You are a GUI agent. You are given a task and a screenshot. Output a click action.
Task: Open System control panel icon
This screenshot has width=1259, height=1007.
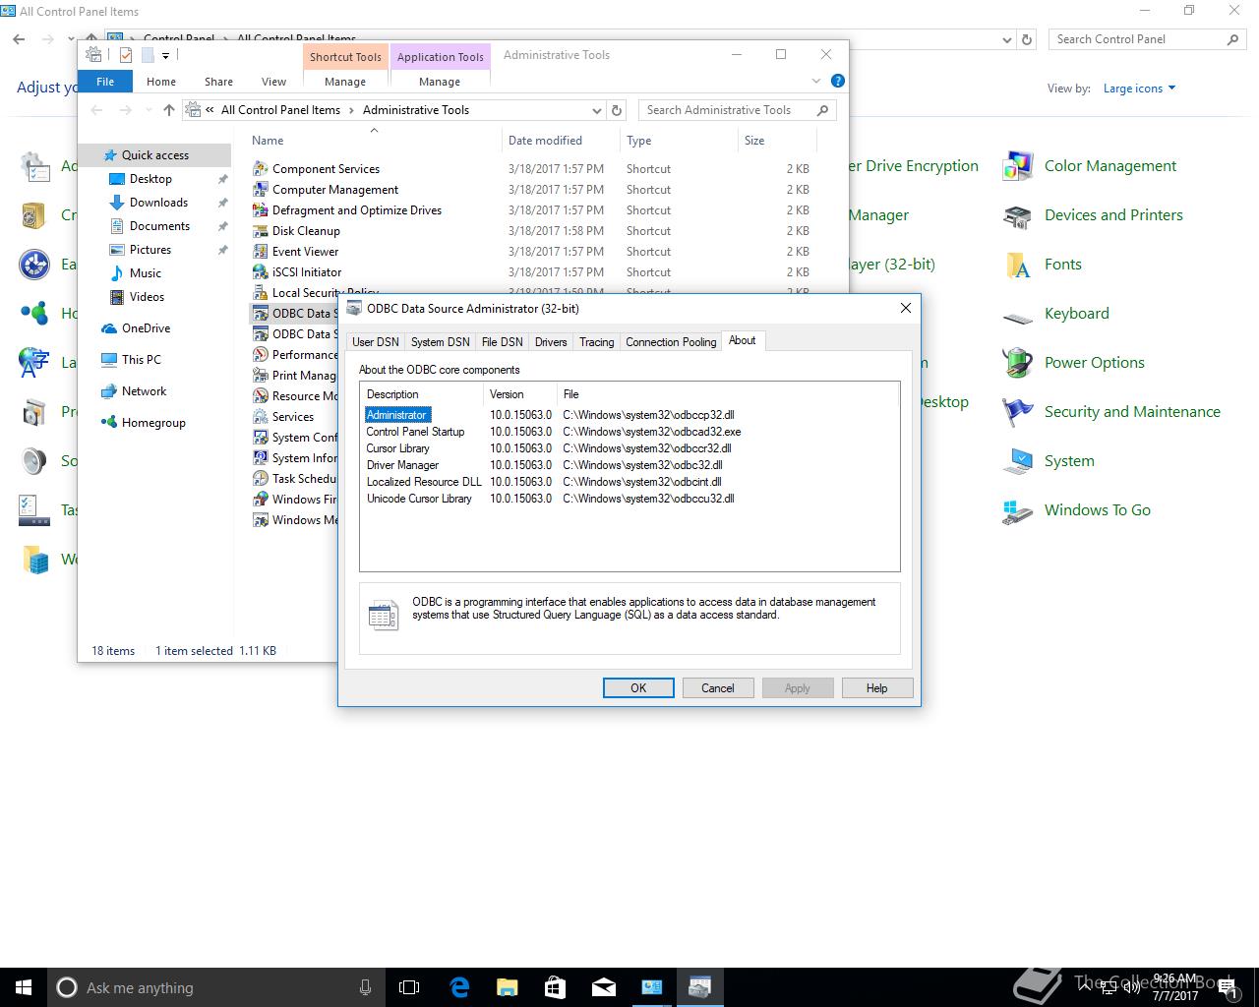coord(1018,461)
